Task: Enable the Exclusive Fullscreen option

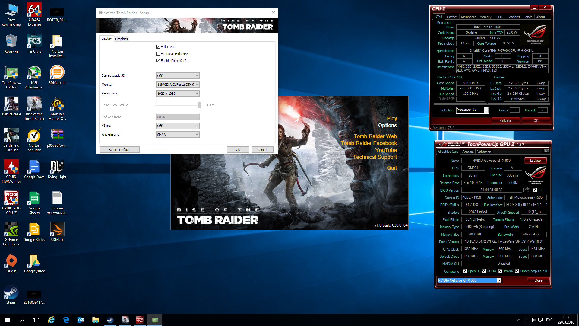Action: pos(158,54)
